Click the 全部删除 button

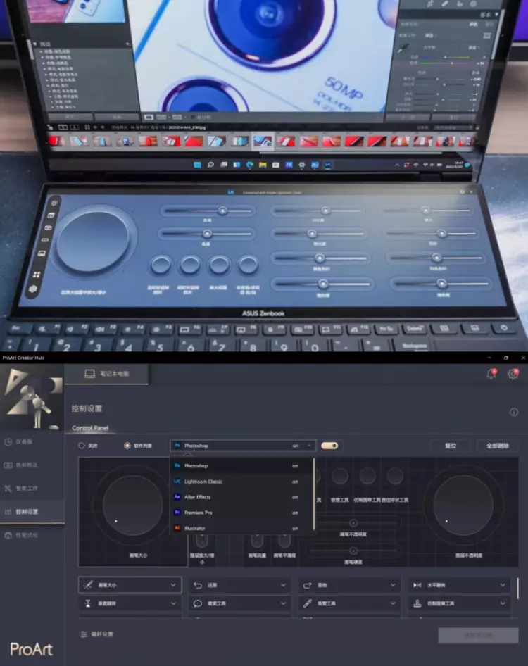pos(498,446)
